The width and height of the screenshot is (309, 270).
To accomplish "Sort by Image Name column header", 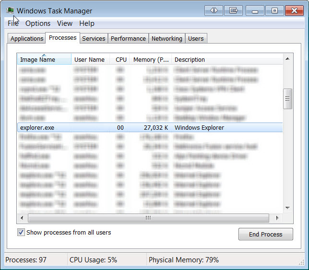I will (44, 59).
